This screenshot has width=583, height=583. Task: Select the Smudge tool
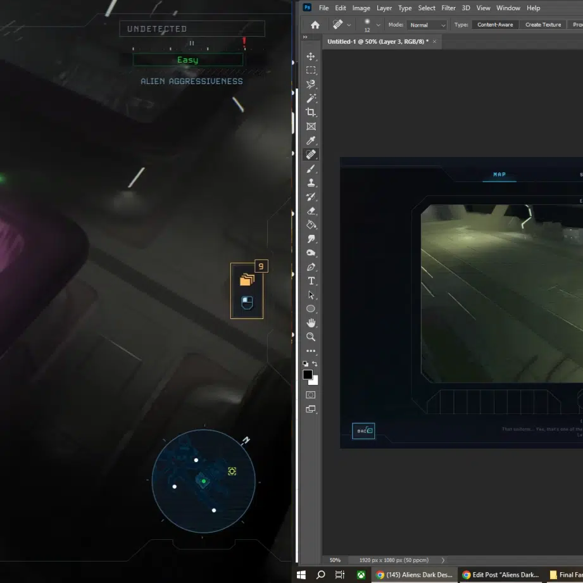[x=311, y=239]
